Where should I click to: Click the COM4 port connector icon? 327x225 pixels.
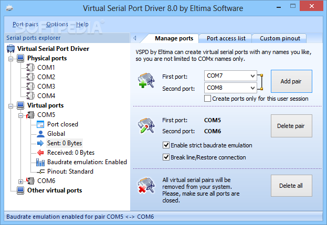(30, 95)
